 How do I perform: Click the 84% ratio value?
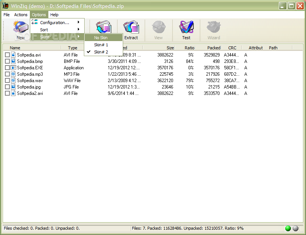(x=190, y=61)
